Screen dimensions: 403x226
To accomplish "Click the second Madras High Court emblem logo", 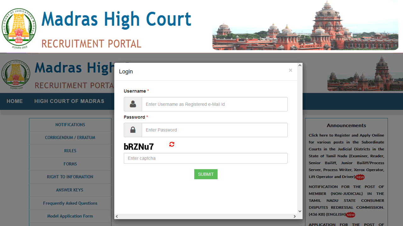I will tap(16, 74).
